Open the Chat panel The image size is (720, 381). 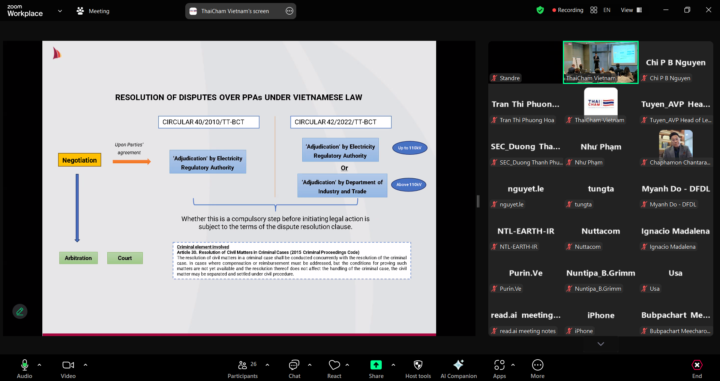coord(294,369)
